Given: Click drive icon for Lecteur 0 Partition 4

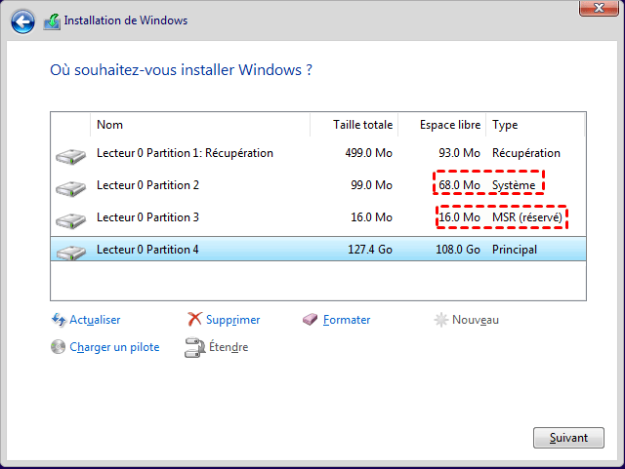Looking at the screenshot, I should pos(70,253).
